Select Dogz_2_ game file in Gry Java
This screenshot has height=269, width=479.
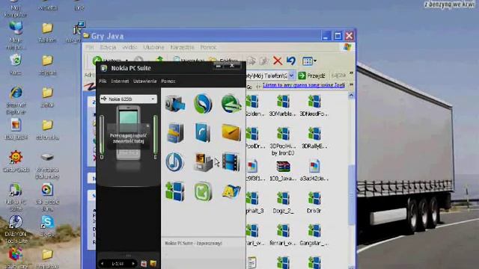click(283, 202)
